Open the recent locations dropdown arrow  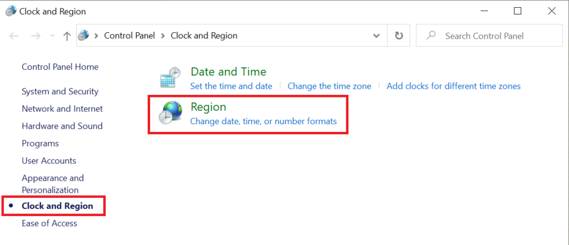pyautogui.click(x=52, y=36)
